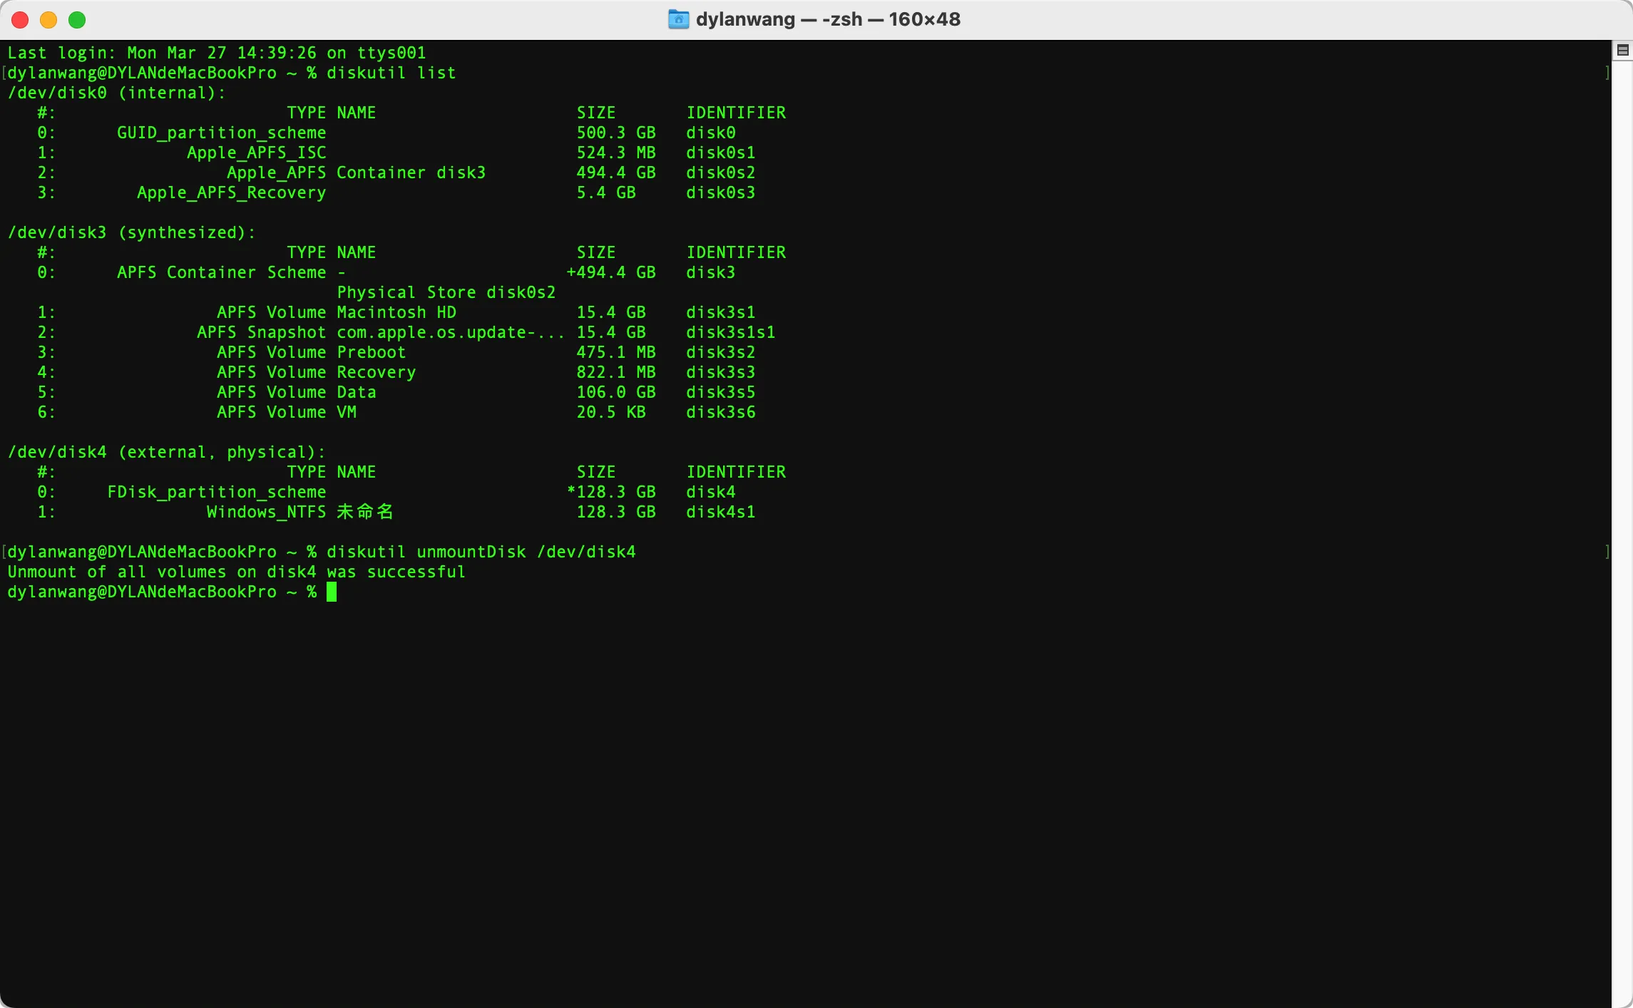Viewport: 1633px width, 1008px height.
Task: Click identifier 'disk3s3'
Action: pyautogui.click(x=720, y=372)
